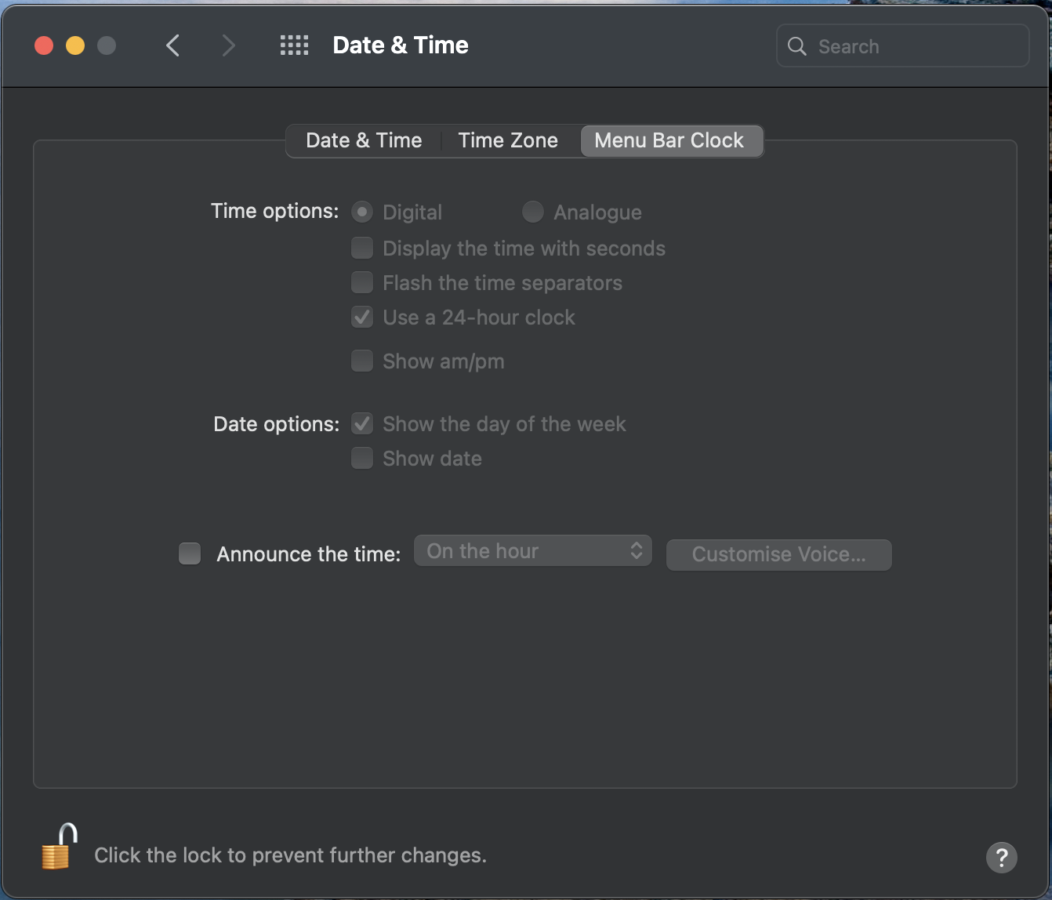
Task: Minimize the window with yellow button
Action: (x=75, y=45)
